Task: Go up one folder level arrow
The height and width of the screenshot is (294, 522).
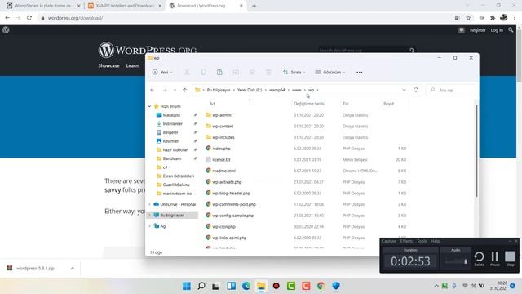Action: pyautogui.click(x=185, y=90)
